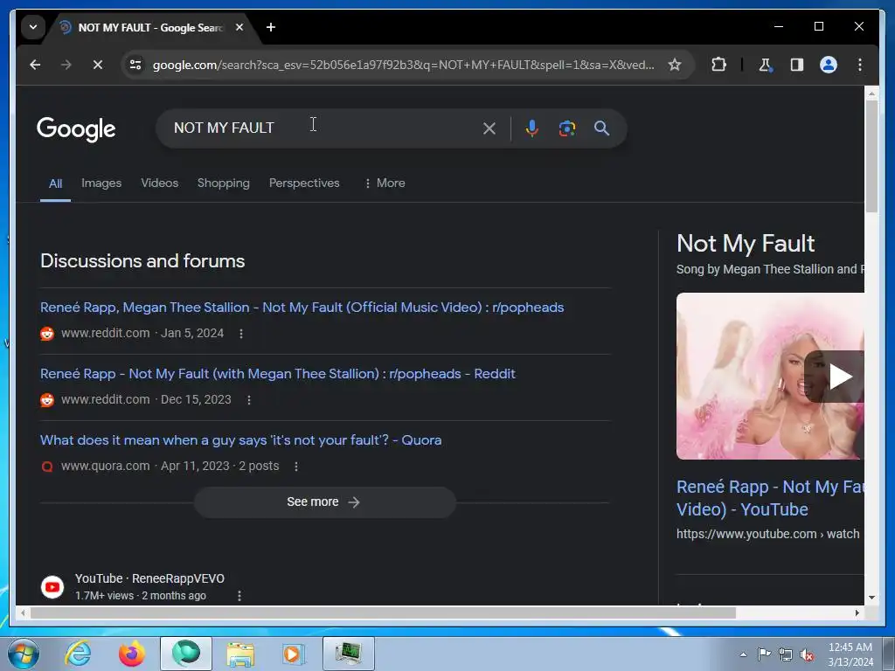Screen dimensions: 895x671
Task: Open options for the Quora result
Action: click(295, 467)
